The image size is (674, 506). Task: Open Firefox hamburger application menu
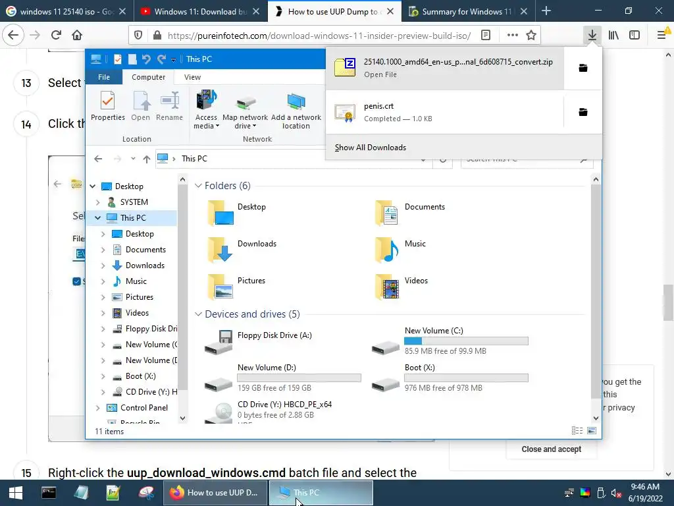point(662,35)
